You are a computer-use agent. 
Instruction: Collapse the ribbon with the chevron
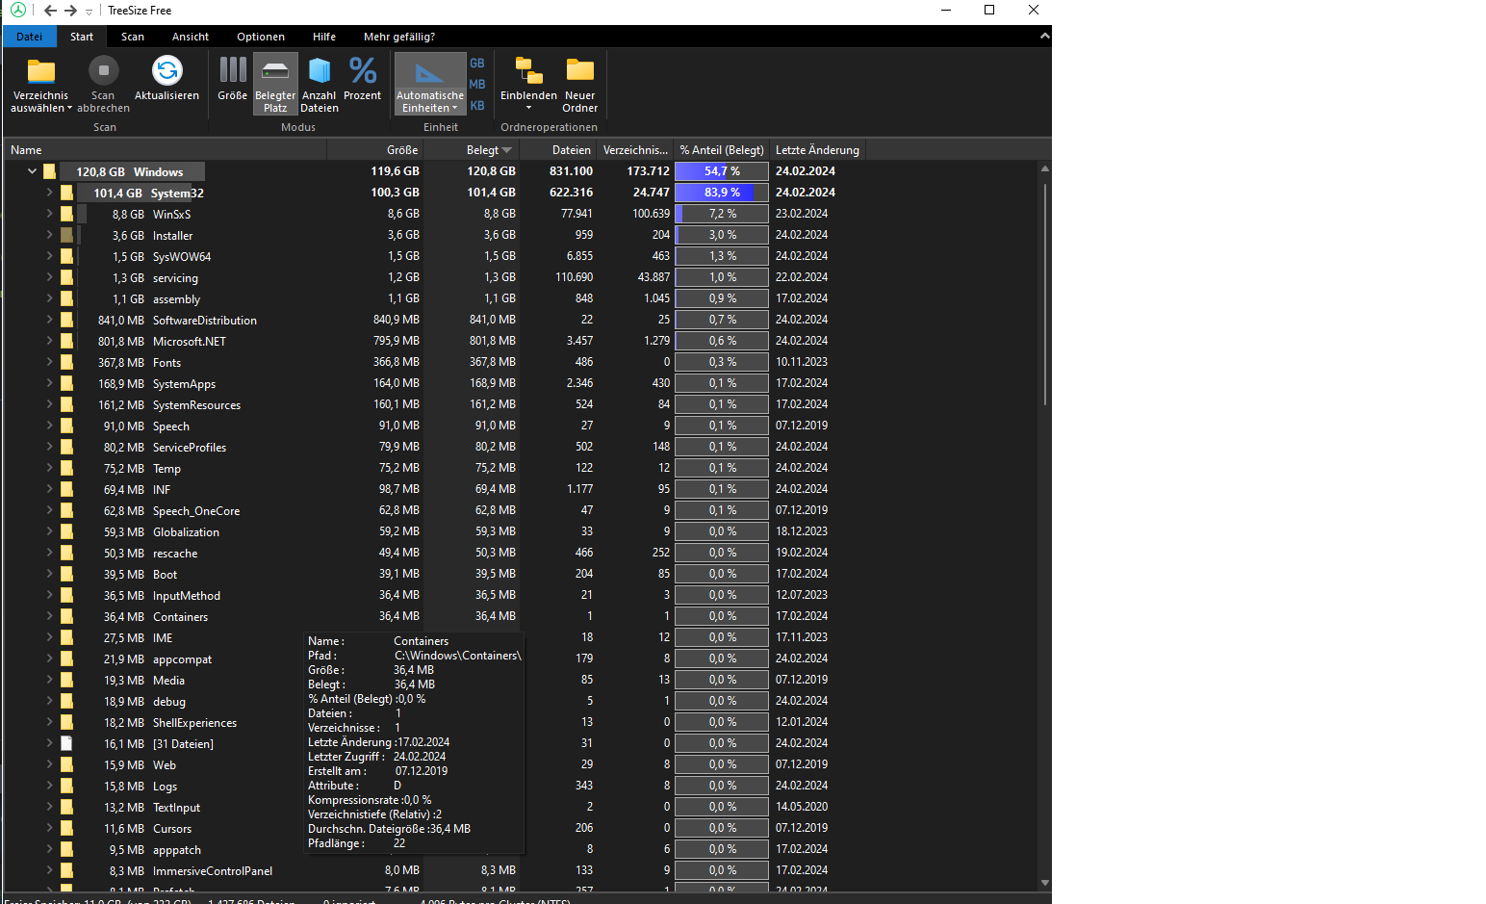point(1044,36)
